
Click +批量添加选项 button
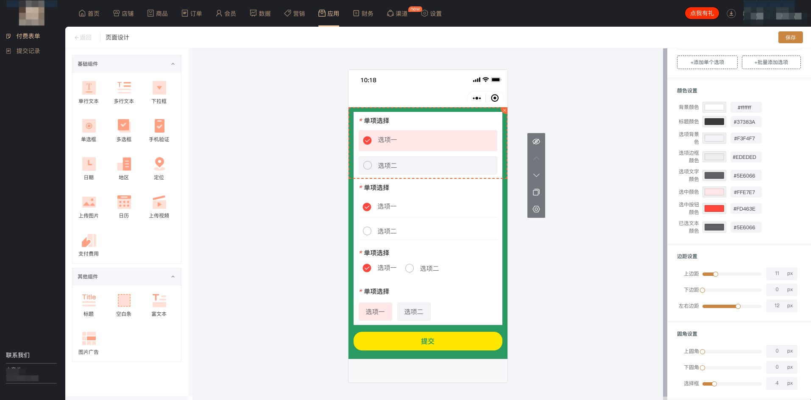point(771,62)
